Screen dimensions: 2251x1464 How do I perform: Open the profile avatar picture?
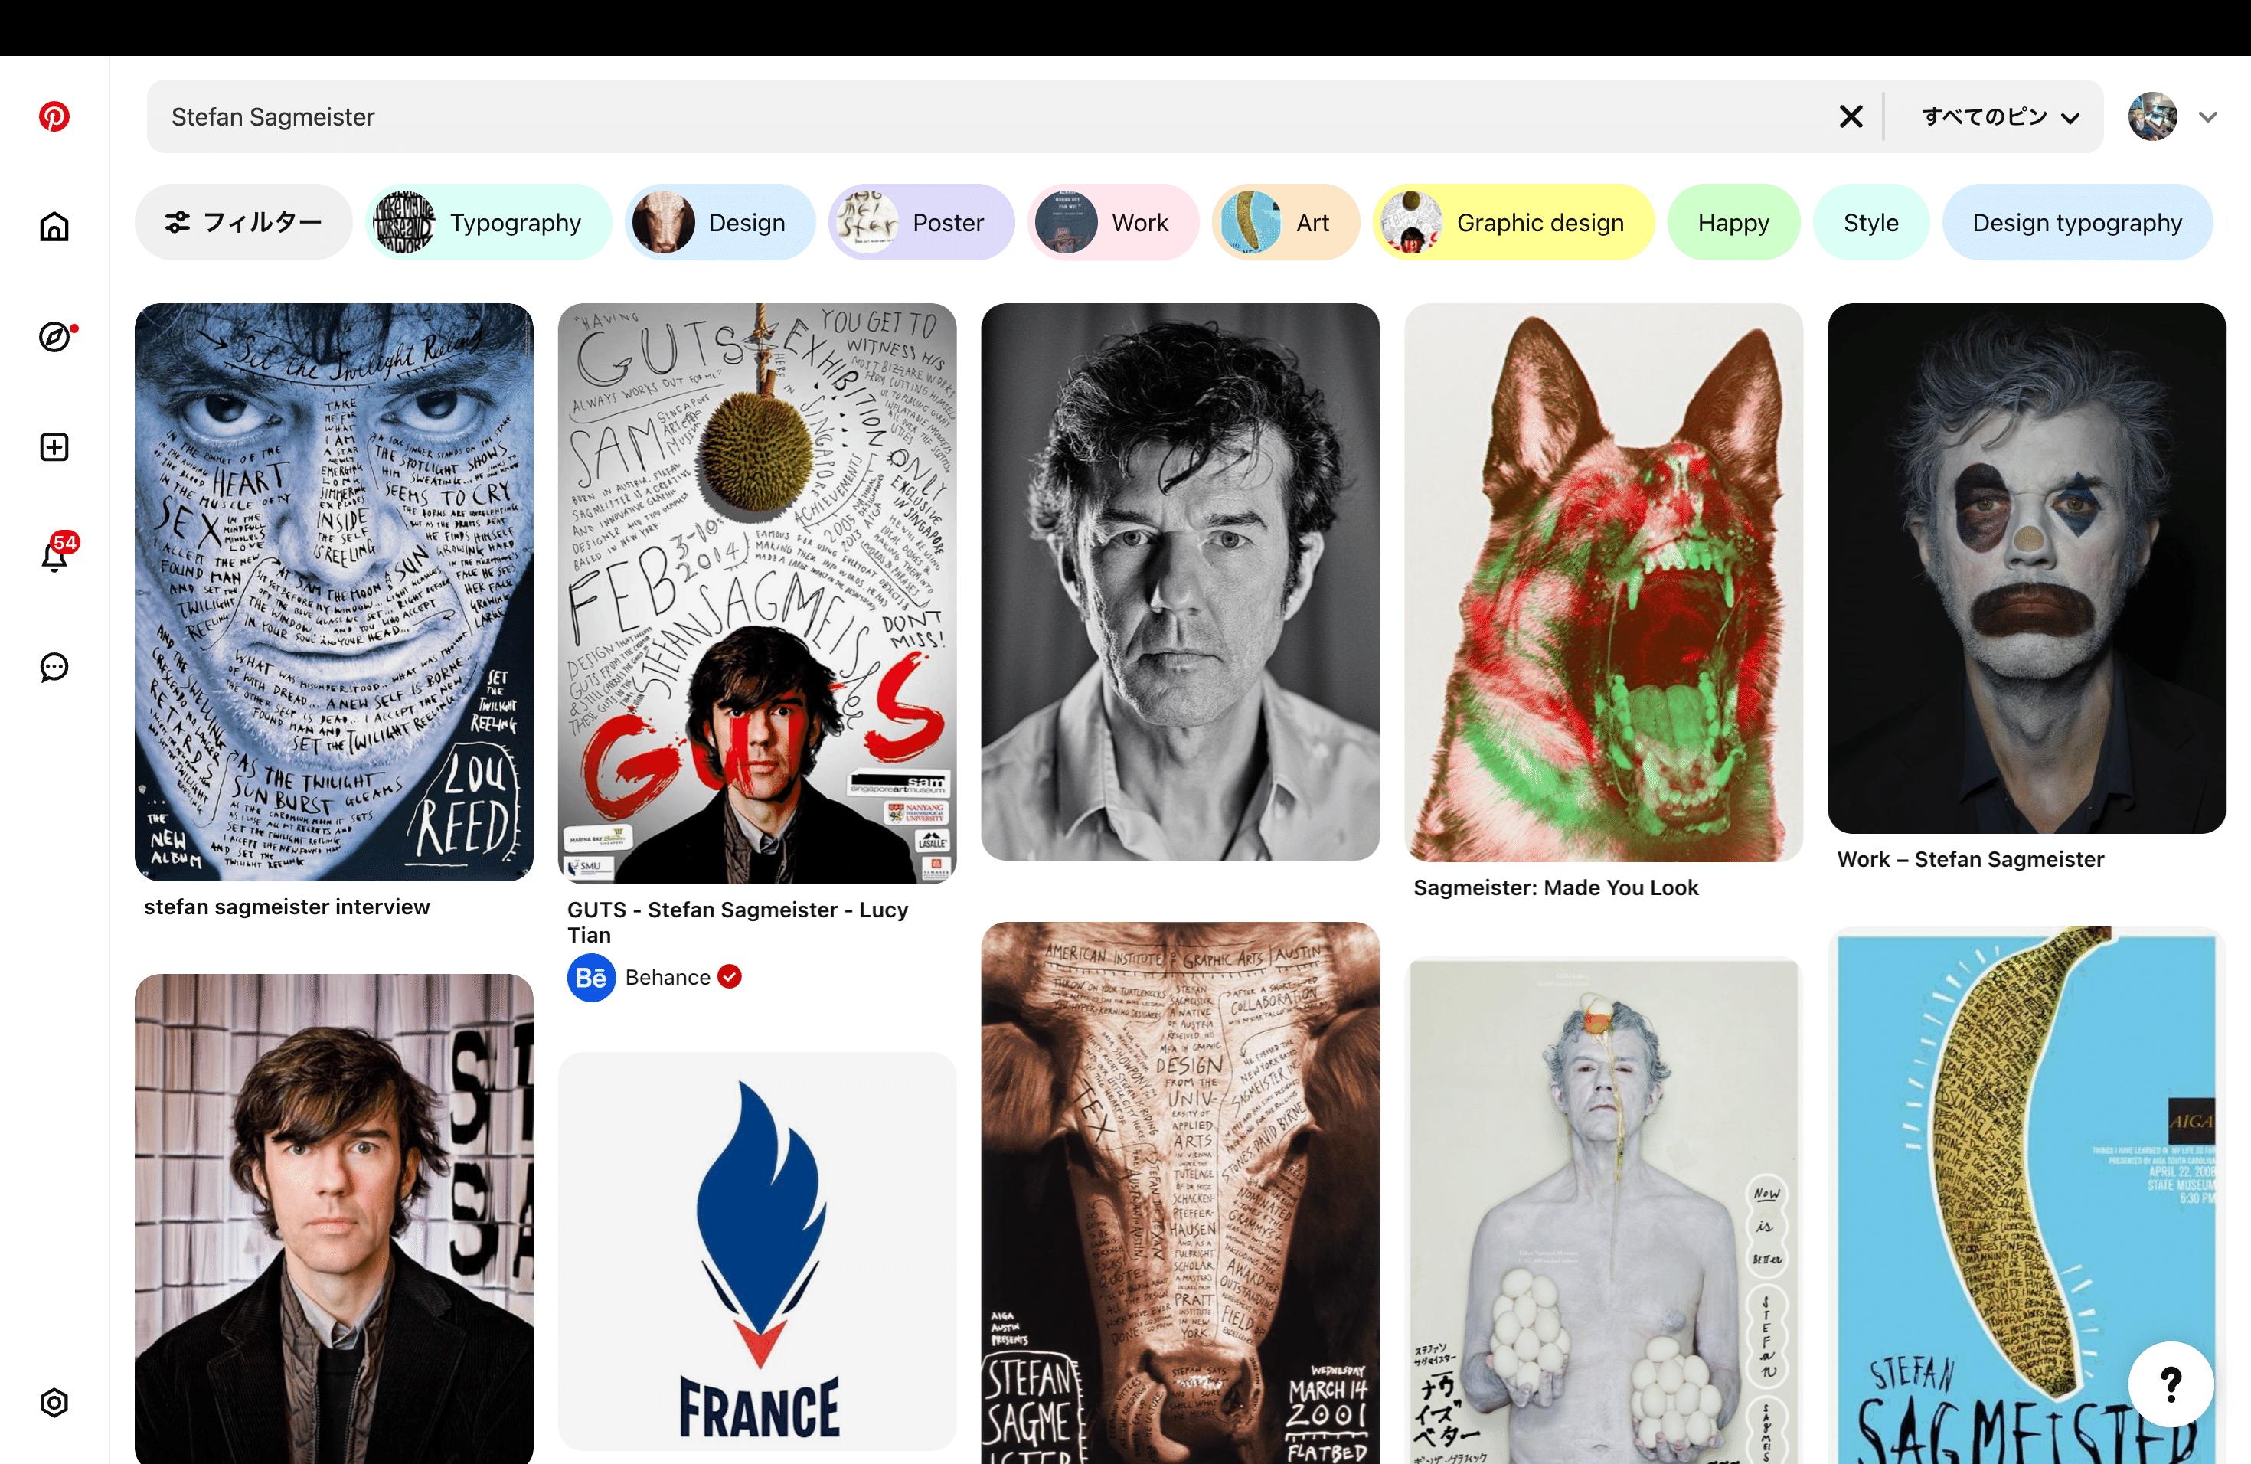(x=2153, y=116)
